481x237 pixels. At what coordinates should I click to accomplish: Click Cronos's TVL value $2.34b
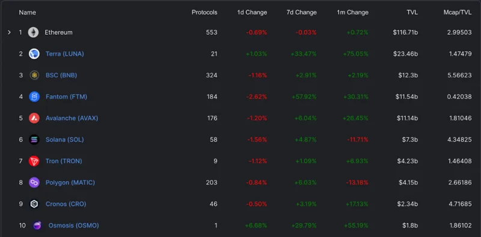coord(408,204)
